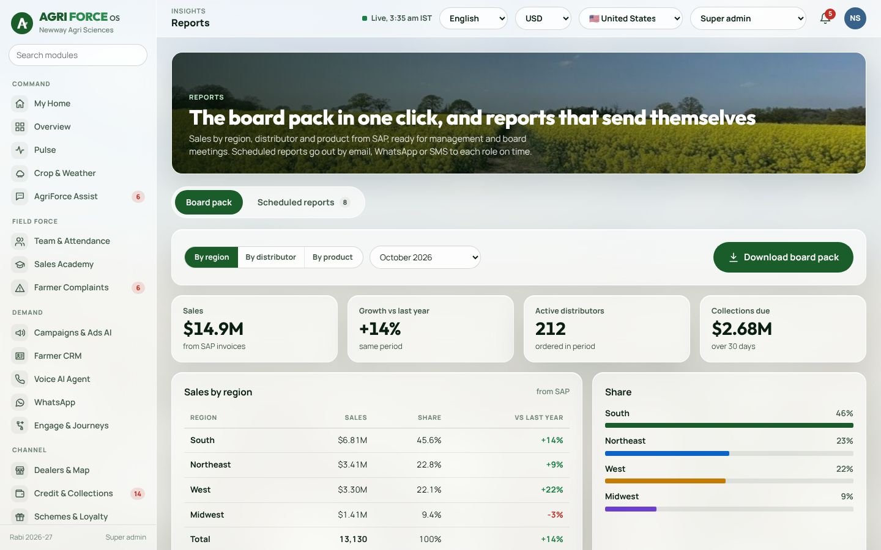881x550 pixels.
Task: Open Engage & Journeys workflow icon
Action: point(20,426)
